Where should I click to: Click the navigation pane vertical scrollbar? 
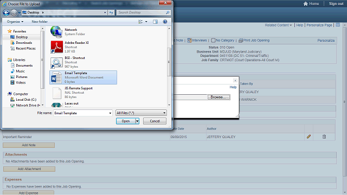(x=42, y=66)
